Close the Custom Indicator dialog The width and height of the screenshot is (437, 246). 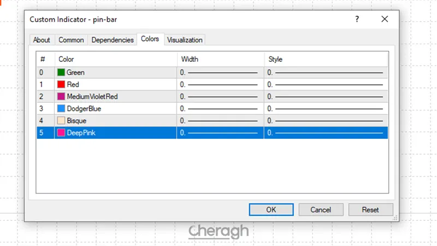tap(385, 19)
